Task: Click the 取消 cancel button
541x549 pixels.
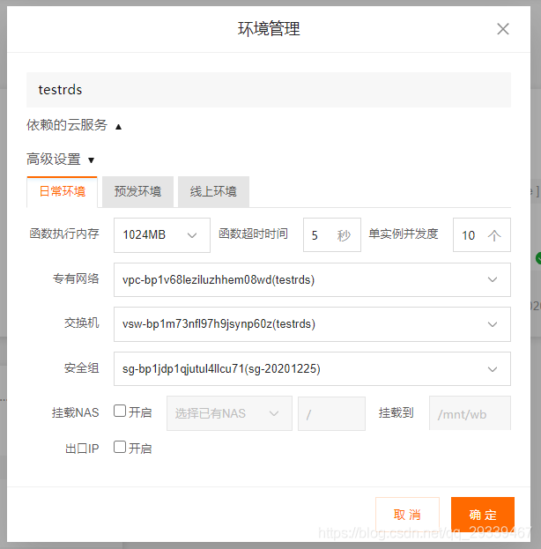Action: point(407,515)
